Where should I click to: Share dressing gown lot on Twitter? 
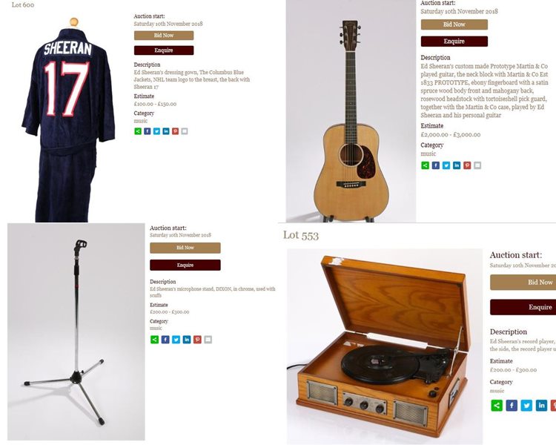point(156,131)
